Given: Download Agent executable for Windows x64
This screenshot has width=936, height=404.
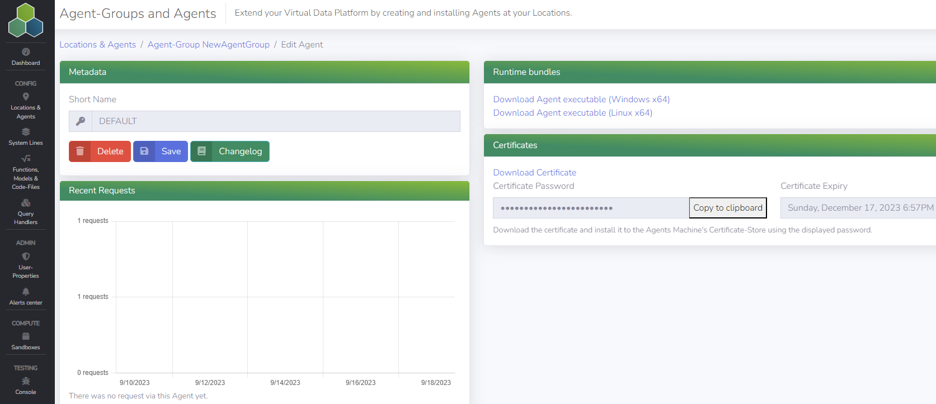Looking at the screenshot, I should point(581,99).
